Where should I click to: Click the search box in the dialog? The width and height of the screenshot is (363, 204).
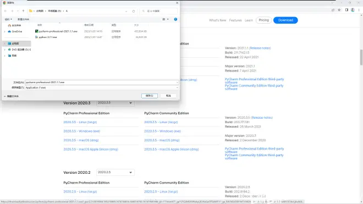point(158,11)
